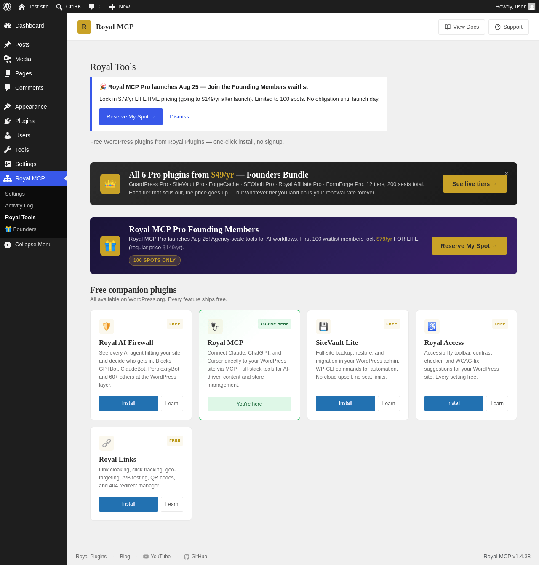Open the Media menu

[x=34, y=59]
